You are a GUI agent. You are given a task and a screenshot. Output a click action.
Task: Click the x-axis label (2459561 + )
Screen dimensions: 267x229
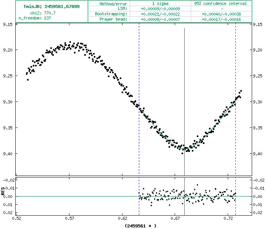pos(140,226)
